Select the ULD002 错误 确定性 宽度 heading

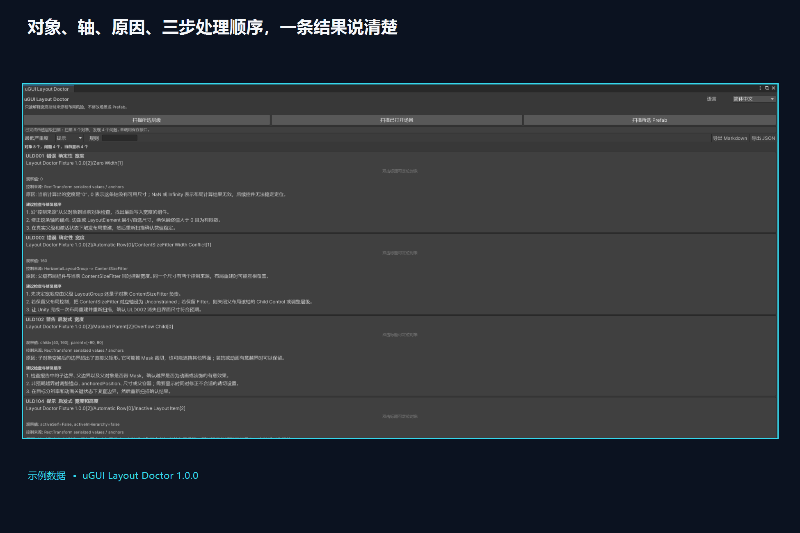pyautogui.click(x=55, y=238)
